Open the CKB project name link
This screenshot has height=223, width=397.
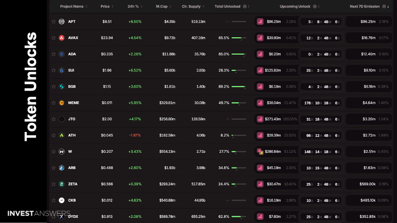72,200
